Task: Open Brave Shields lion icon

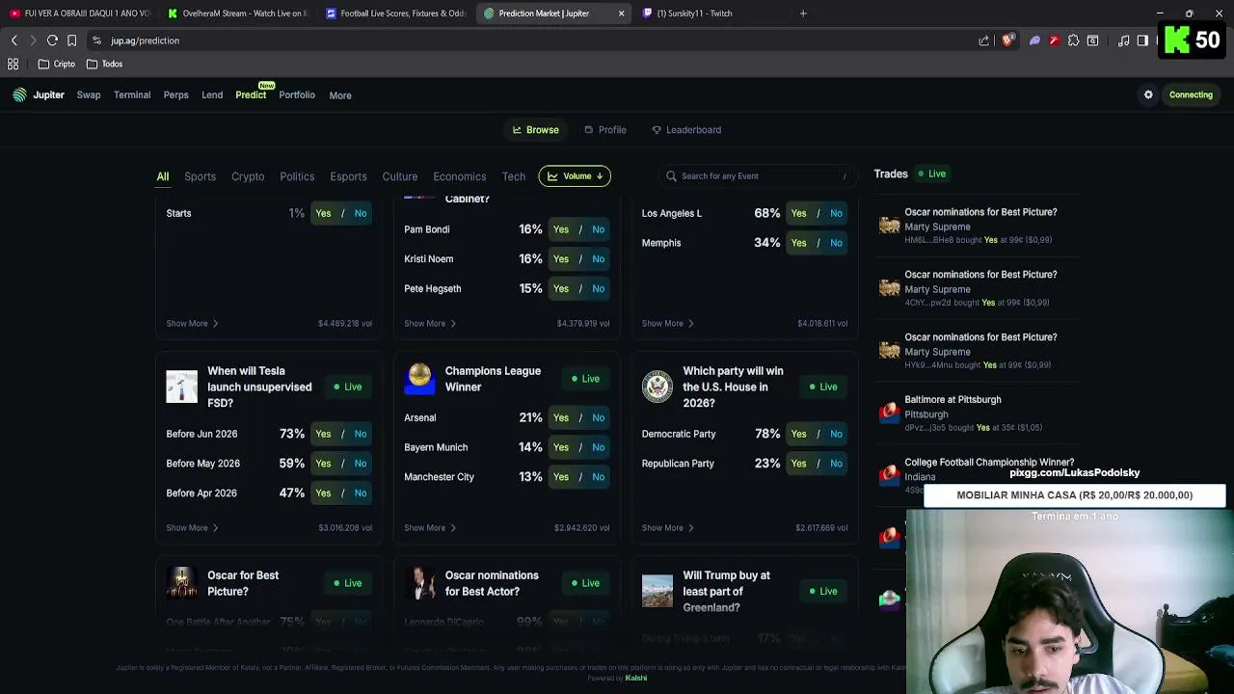Action: pos(1007,40)
